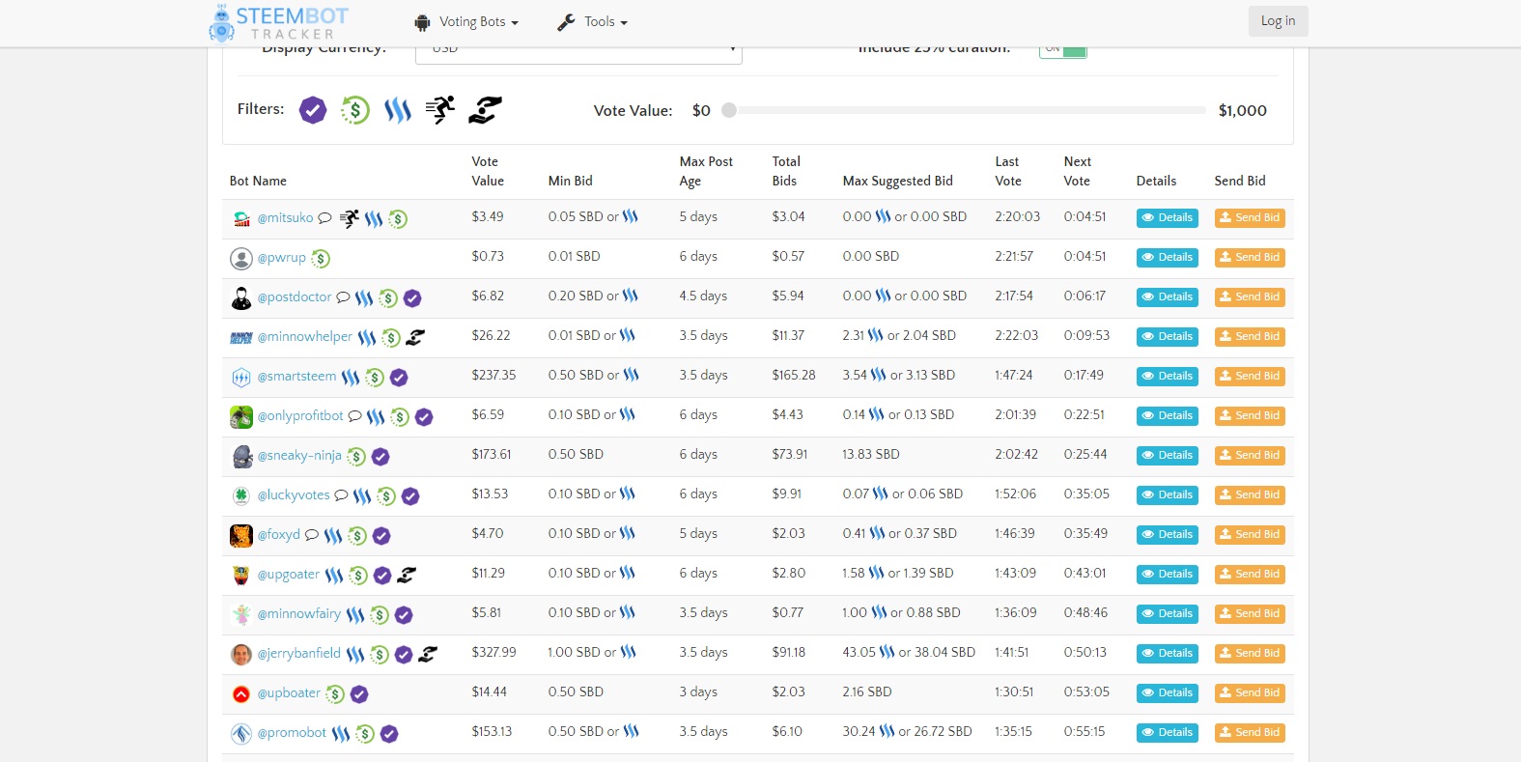The height and width of the screenshot is (762, 1521).
Task: Click the Bot Name column header
Action: 258,181
